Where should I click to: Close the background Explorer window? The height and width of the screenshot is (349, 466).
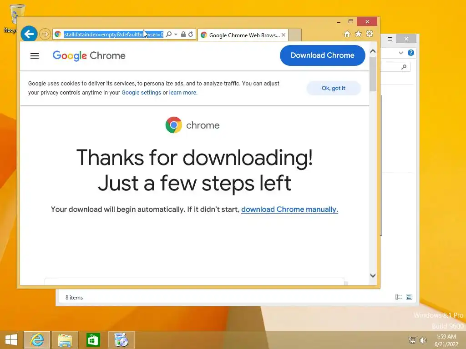coord(406,39)
